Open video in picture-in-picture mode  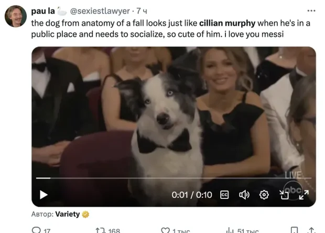[284, 195]
